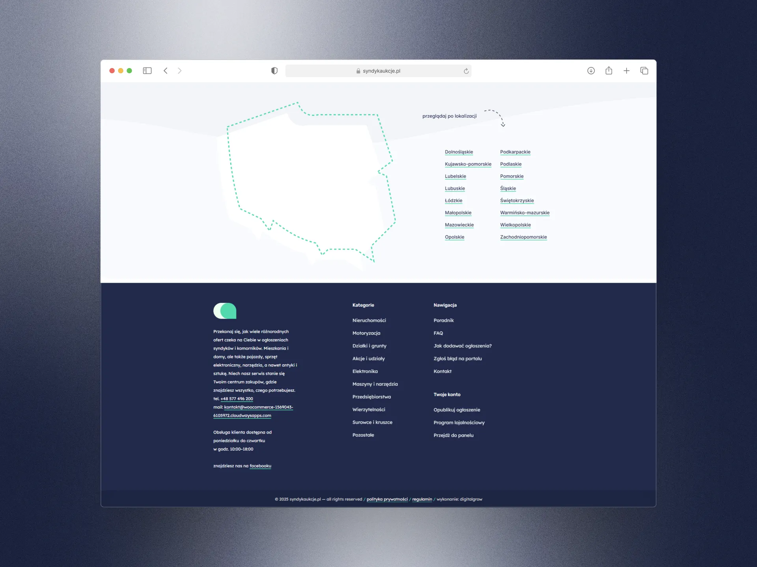This screenshot has width=757, height=567.
Task: Open the downloads icon in toolbar
Action: [x=591, y=71]
